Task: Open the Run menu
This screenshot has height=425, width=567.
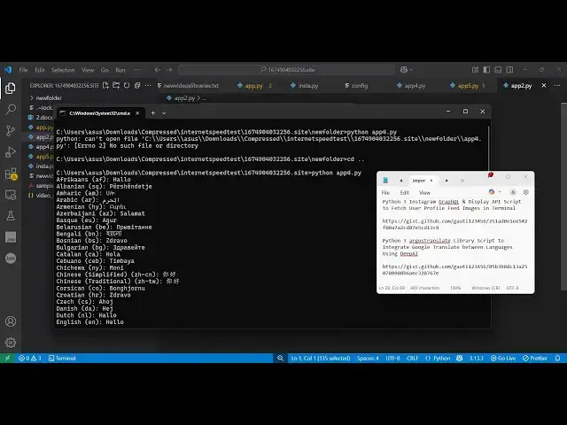Action: click(x=120, y=70)
